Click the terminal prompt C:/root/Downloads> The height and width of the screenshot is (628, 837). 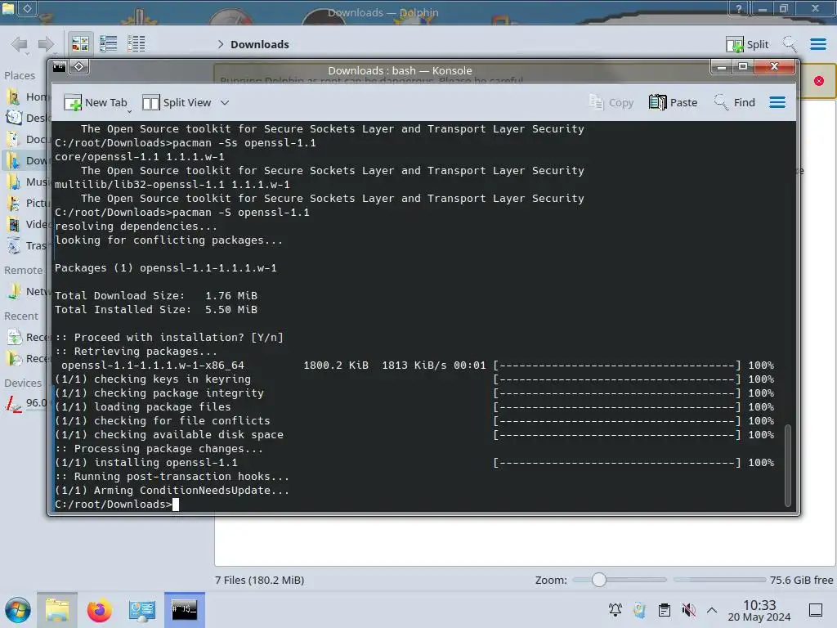tap(113, 504)
